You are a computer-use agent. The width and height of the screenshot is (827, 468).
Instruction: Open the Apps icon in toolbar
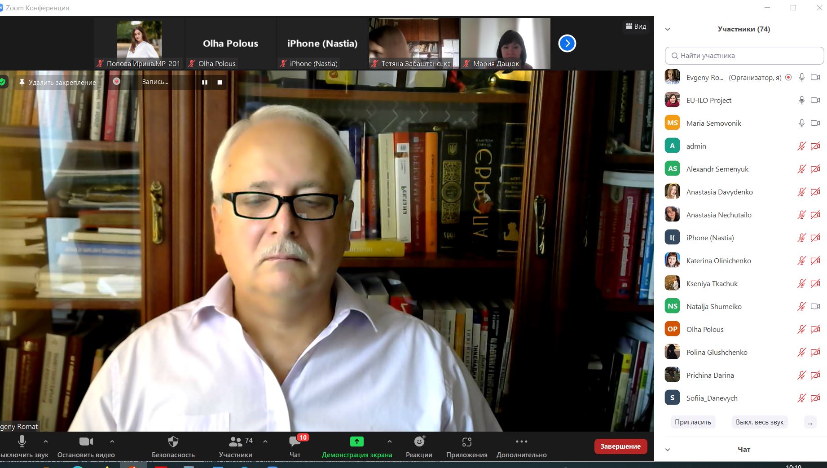(x=466, y=442)
